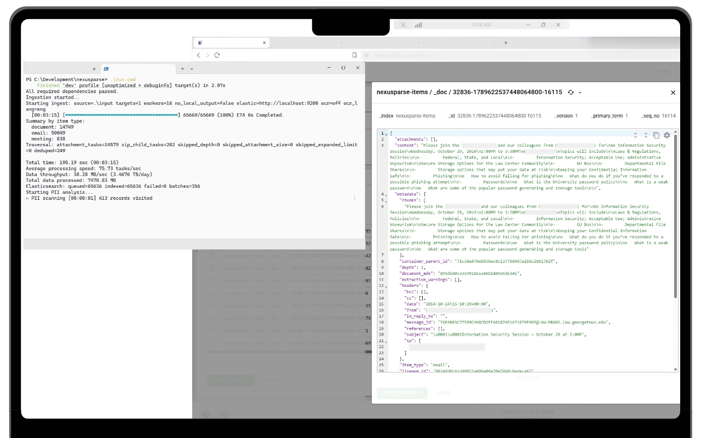Click the "message_id" line in the JSON

[x=507, y=322]
